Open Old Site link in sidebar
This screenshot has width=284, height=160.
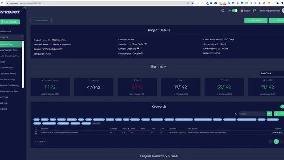[x=4, y=103]
